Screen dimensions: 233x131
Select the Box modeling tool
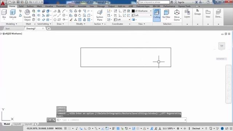(4, 14)
